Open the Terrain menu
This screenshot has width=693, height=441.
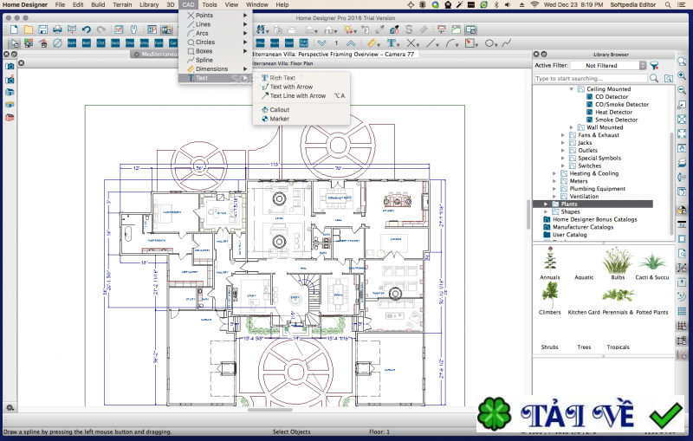[x=123, y=4]
